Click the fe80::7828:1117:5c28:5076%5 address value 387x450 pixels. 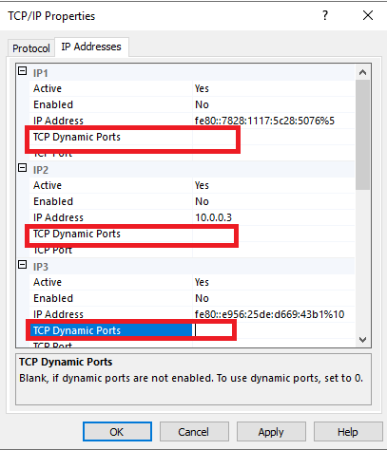pyautogui.click(x=264, y=121)
